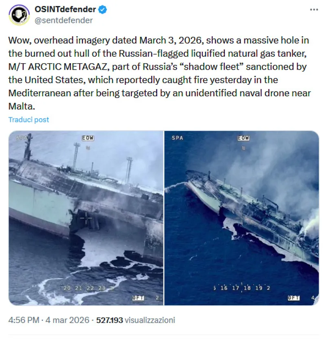The image size is (326, 340).
Task: Click the blue verified badge
Action: [x=102, y=9]
